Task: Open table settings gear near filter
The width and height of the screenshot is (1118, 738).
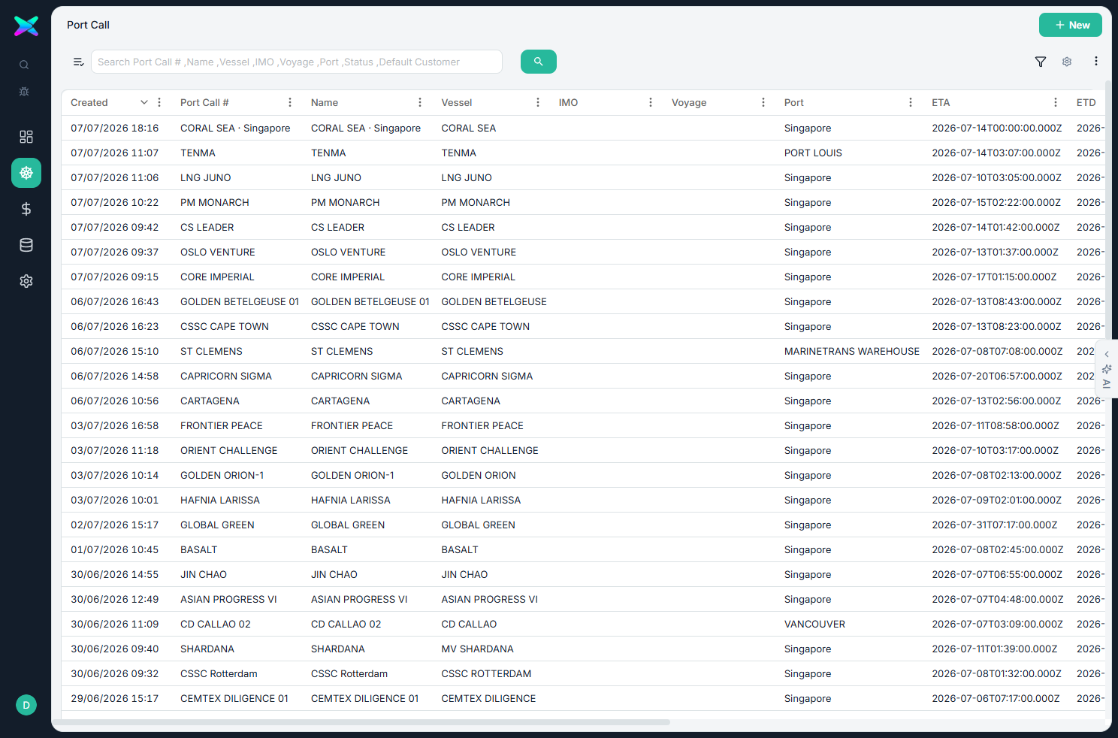Action: point(1067,62)
